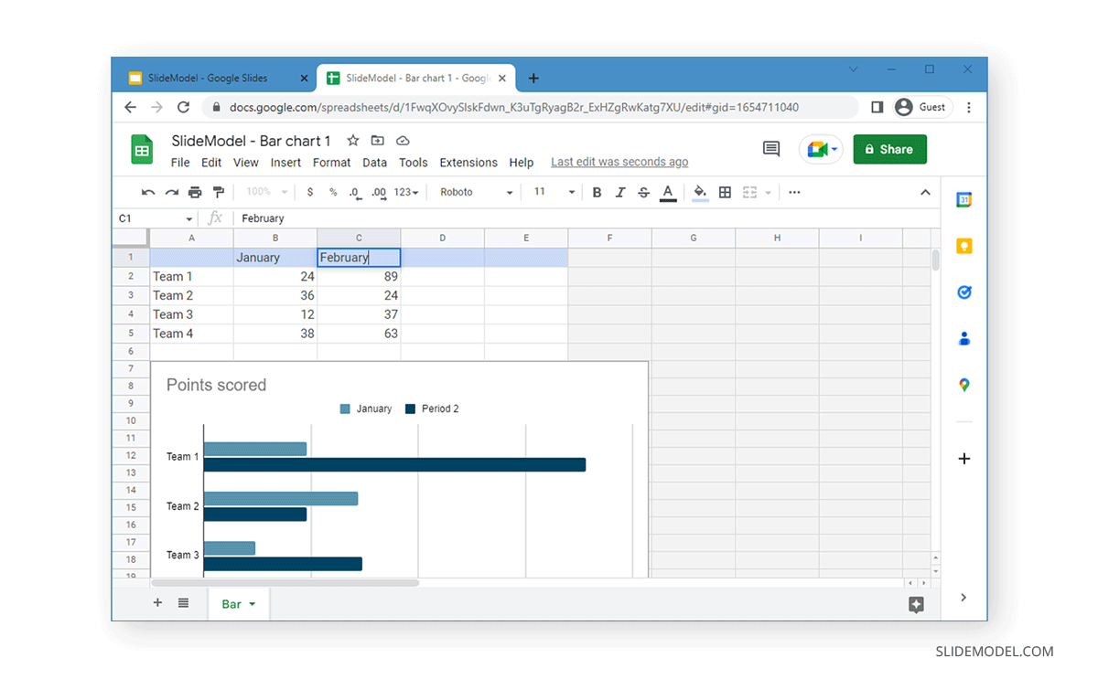Open the Format menu
Screen dimensions: 1098x679
[x=331, y=162]
